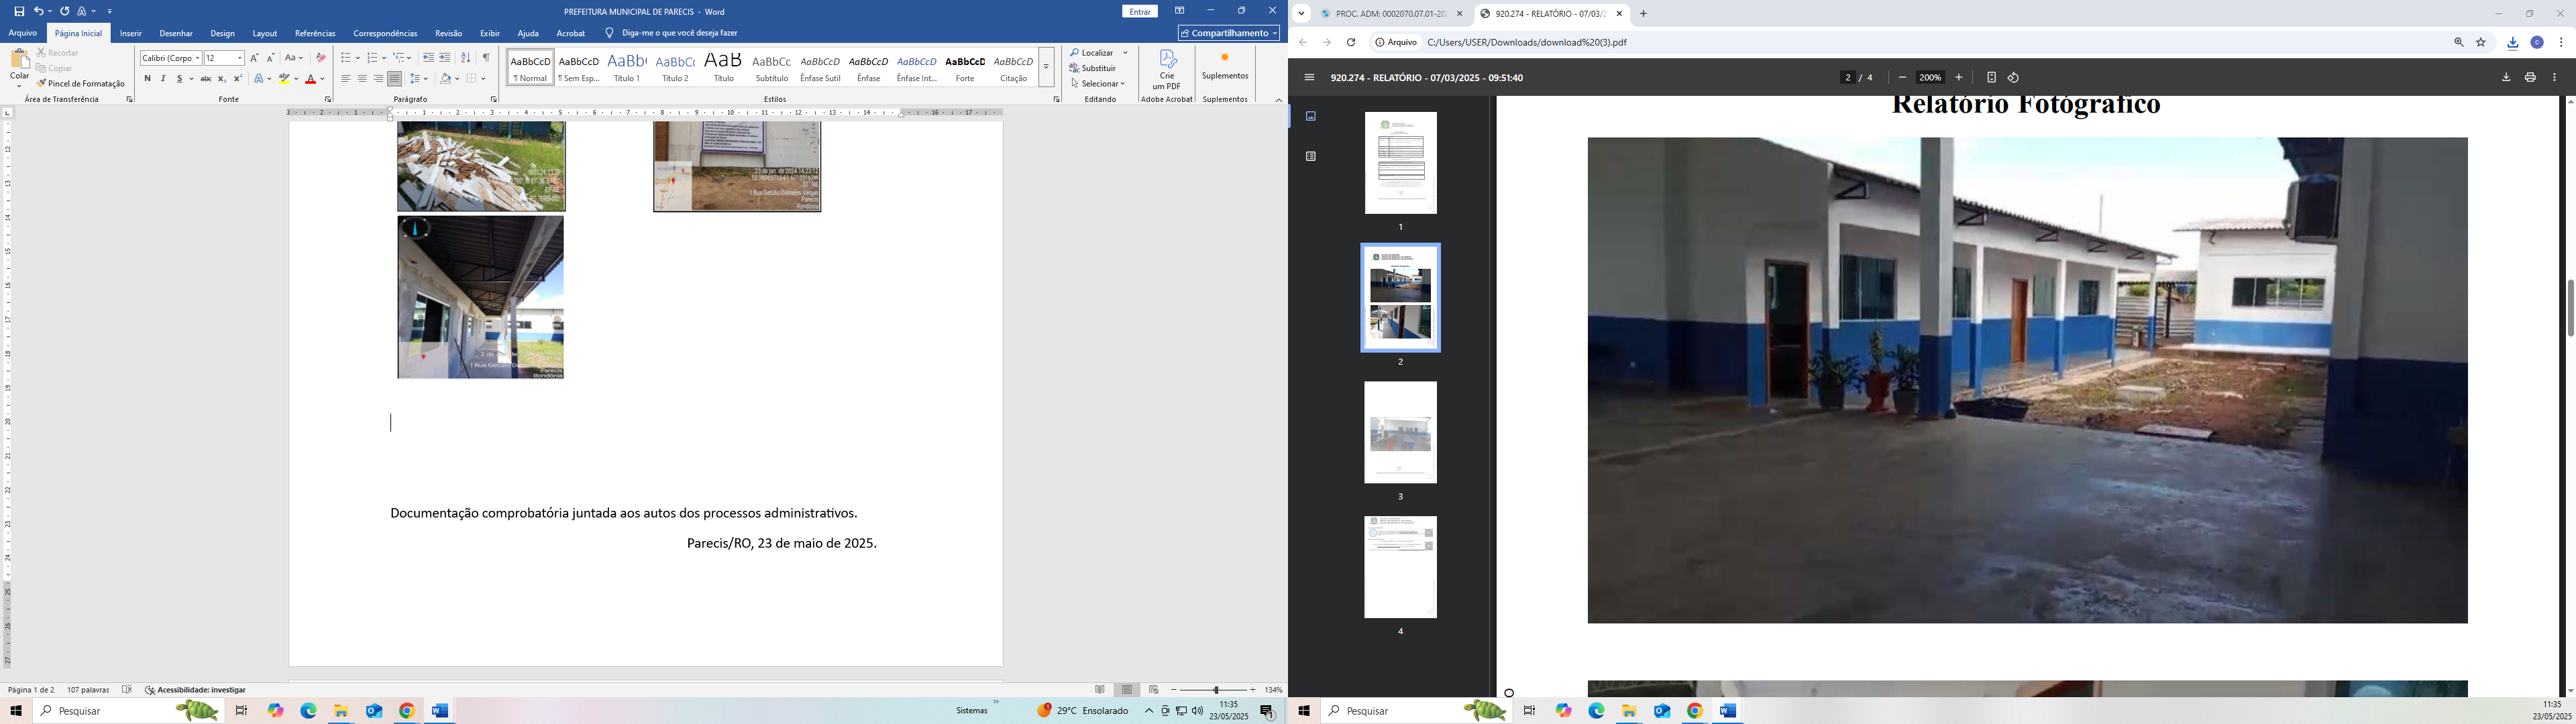Open Chrome tab search dropdown
Screen dimensions: 2576x724
pos(1302,14)
